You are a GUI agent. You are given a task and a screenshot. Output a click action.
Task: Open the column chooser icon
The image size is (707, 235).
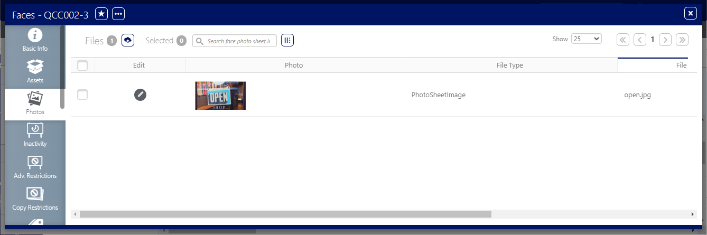click(x=287, y=40)
